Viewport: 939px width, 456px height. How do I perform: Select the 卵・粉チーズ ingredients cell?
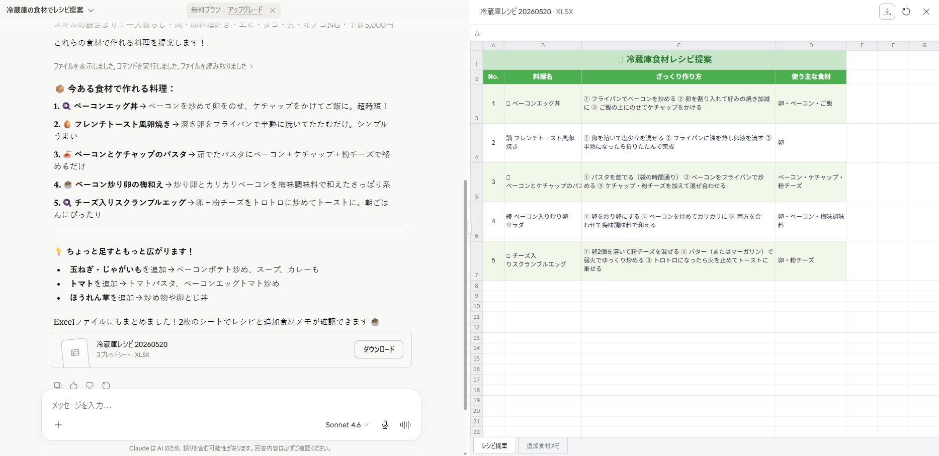(811, 260)
